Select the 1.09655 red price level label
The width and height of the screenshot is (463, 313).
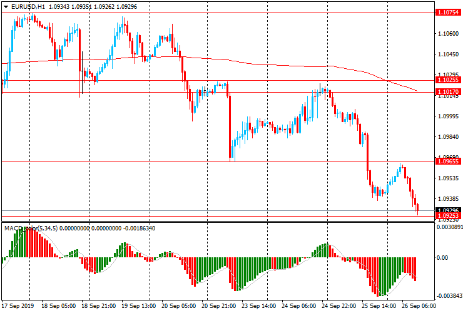pos(448,162)
